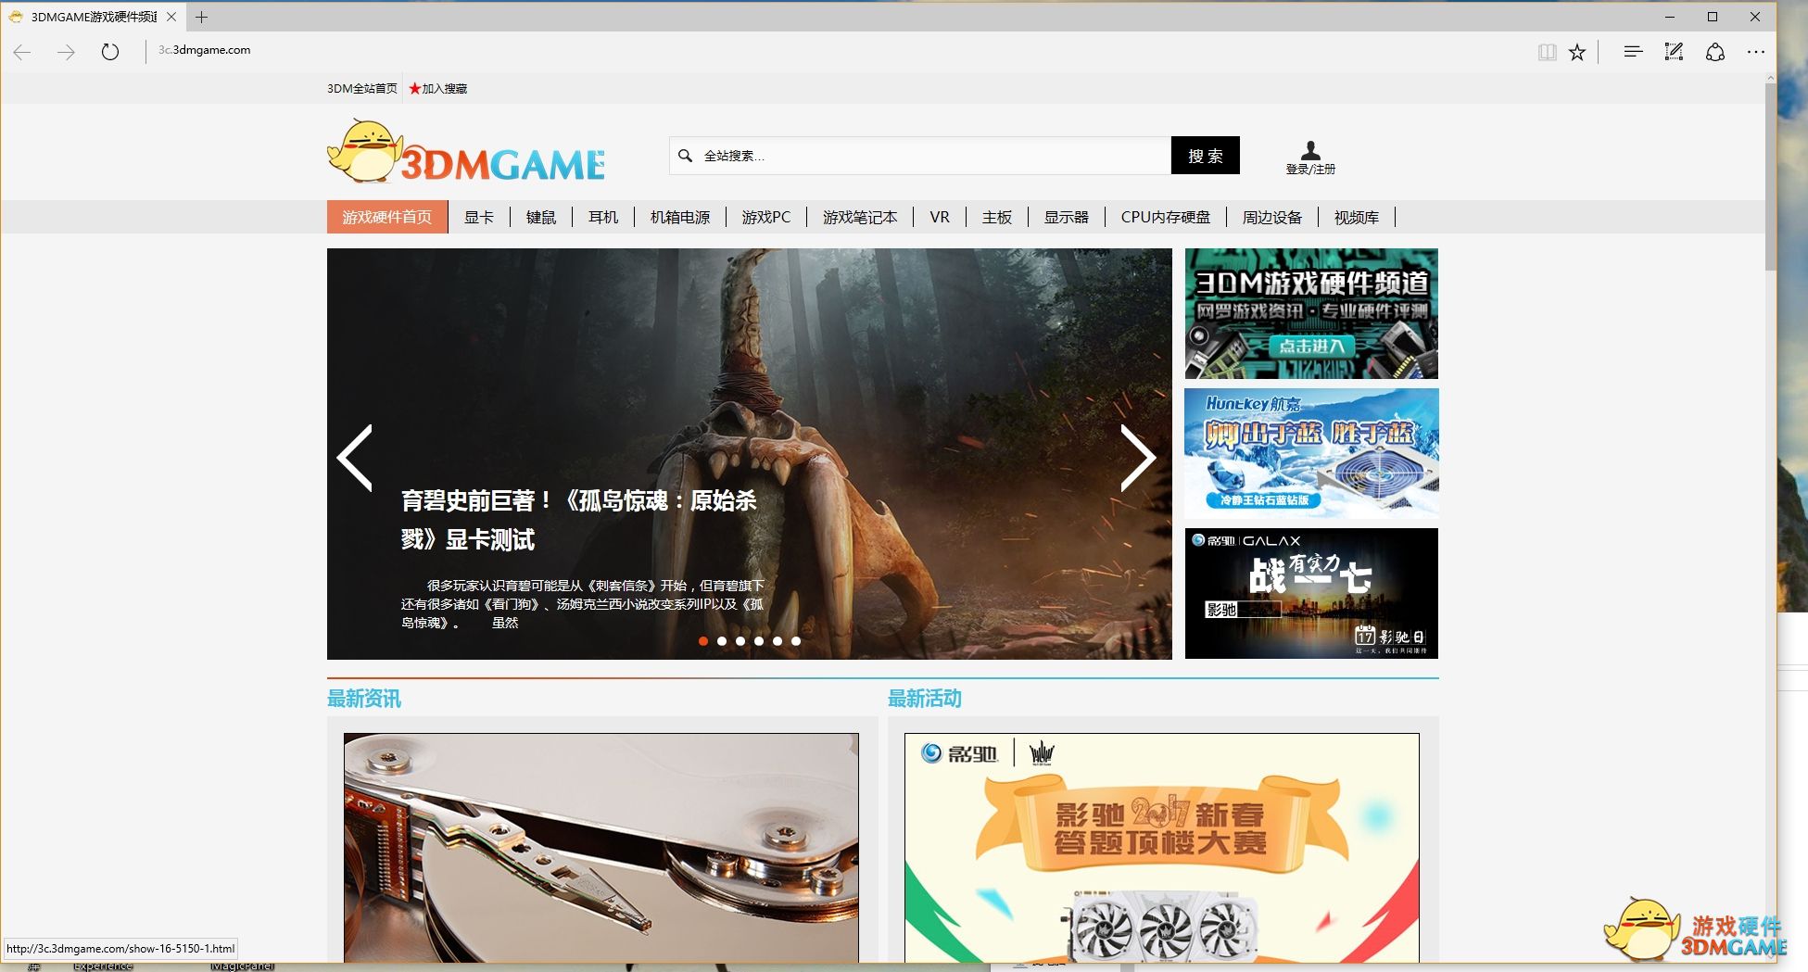Click the 搜索 search button
The height and width of the screenshot is (972, 1808).
click(x=1206, y=156)
